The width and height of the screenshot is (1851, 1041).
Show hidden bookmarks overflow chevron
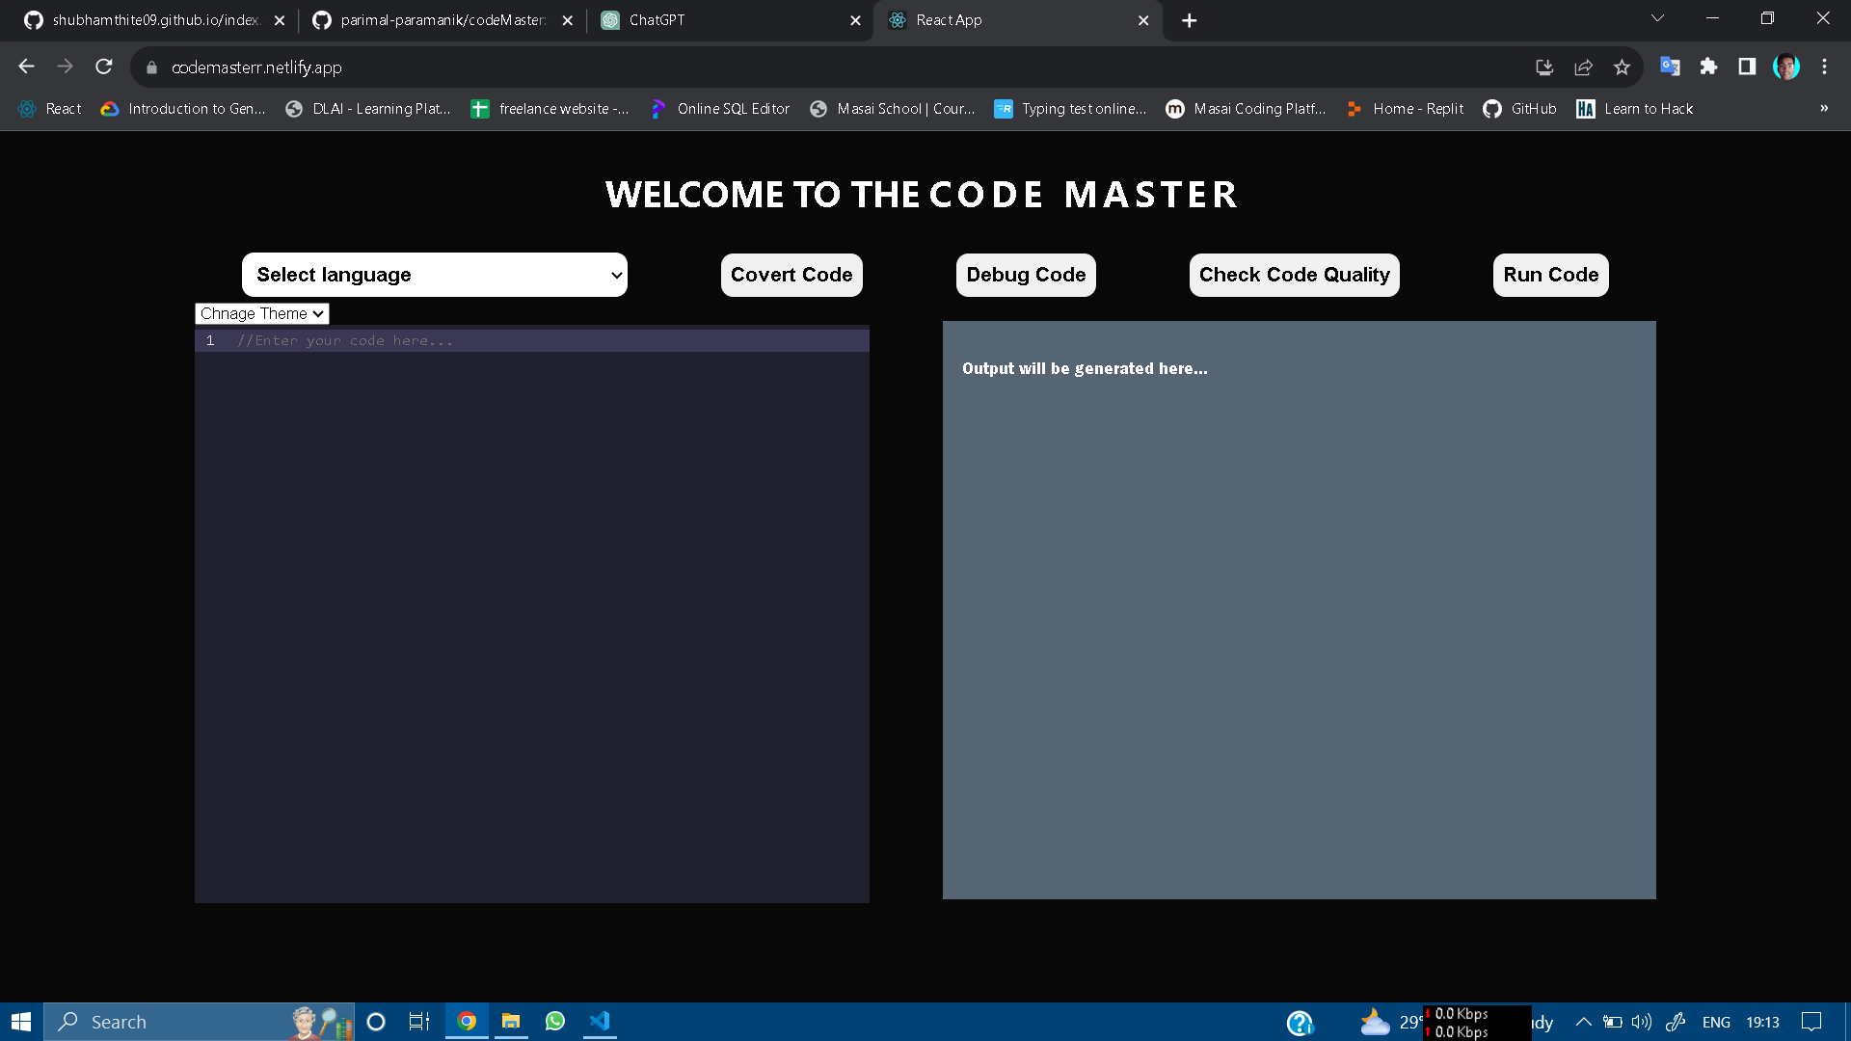pyautogui.click(x=1824, y=108)
